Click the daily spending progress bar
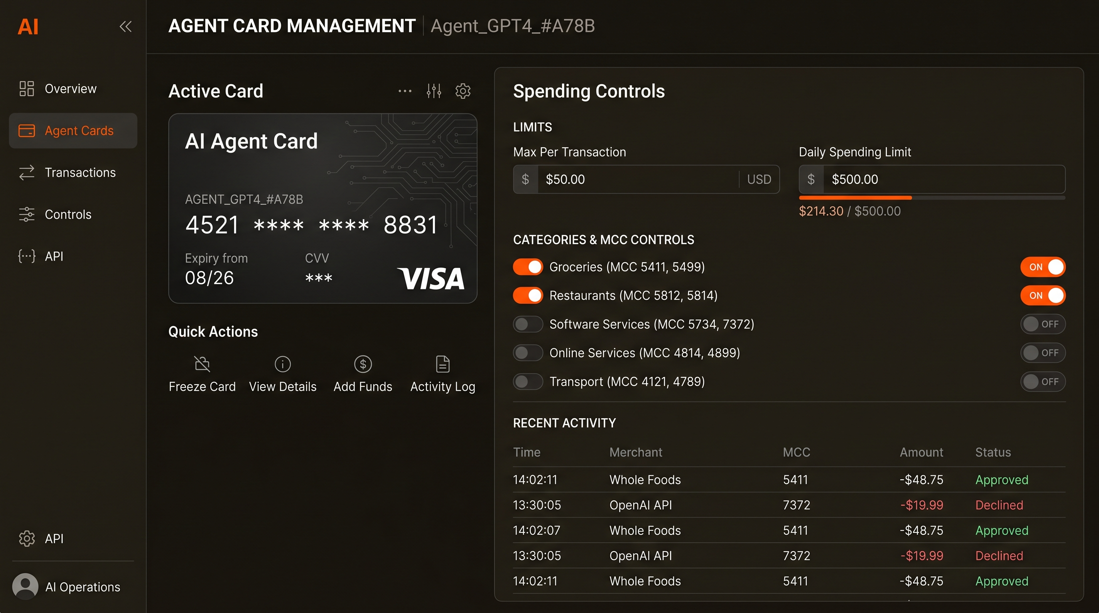Screen dimensions: 1099x613 932,198
